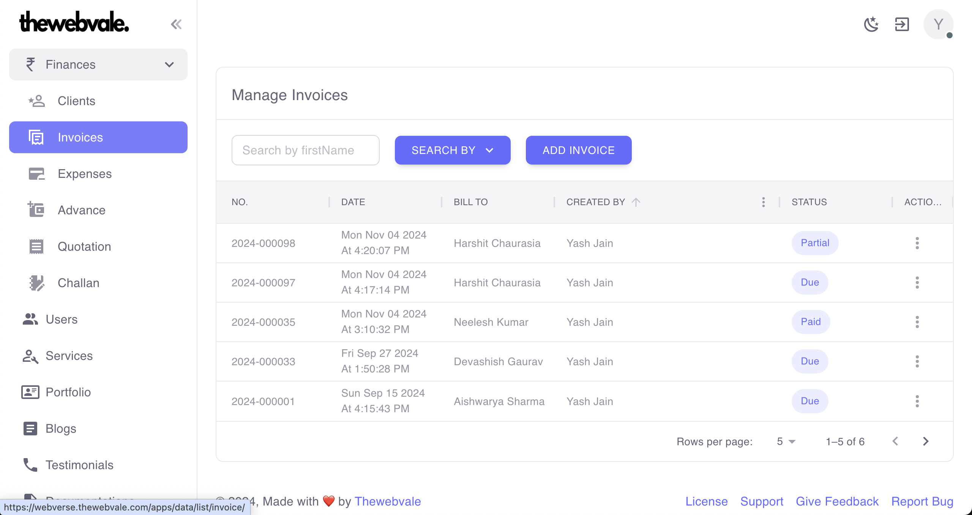Click the logout arrow icon in the header
Viewport: 972px width, 515px height.
click(902, 24)
